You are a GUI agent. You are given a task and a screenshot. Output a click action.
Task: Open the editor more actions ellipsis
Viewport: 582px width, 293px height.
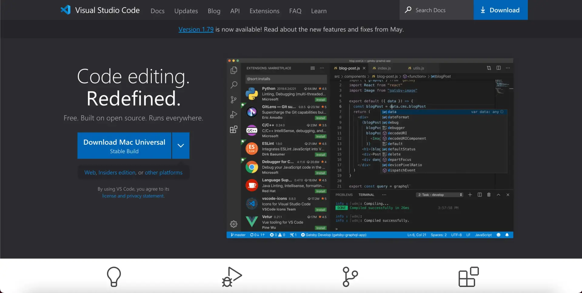pos(508,68)
